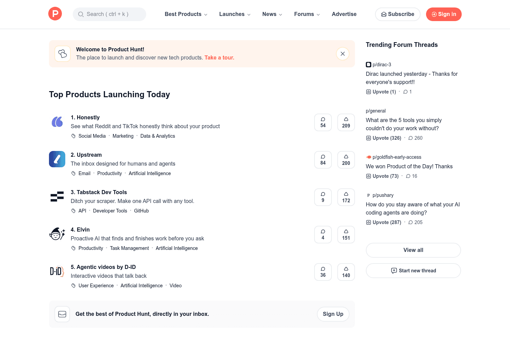Viewport: 510px width, 340px height.
Task: Open comments for Upstream (84)
Action: pyautogui.click(x=323, y=160)
